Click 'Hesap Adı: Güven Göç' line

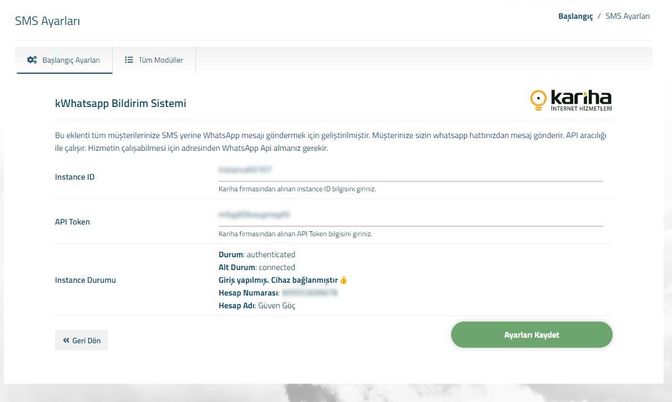tap(257, 306)
